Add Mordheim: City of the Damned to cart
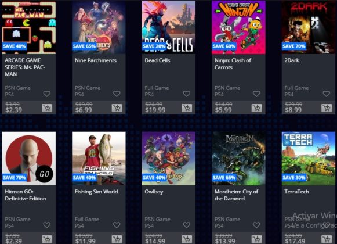 tap(256, 239)
